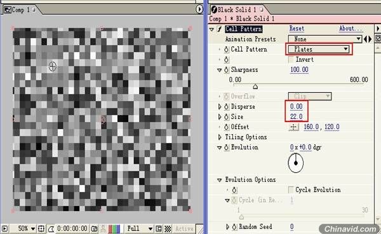Click the Evolution stopwatch icon
This screenshot has height=234, width=381.
pos(226,148)
